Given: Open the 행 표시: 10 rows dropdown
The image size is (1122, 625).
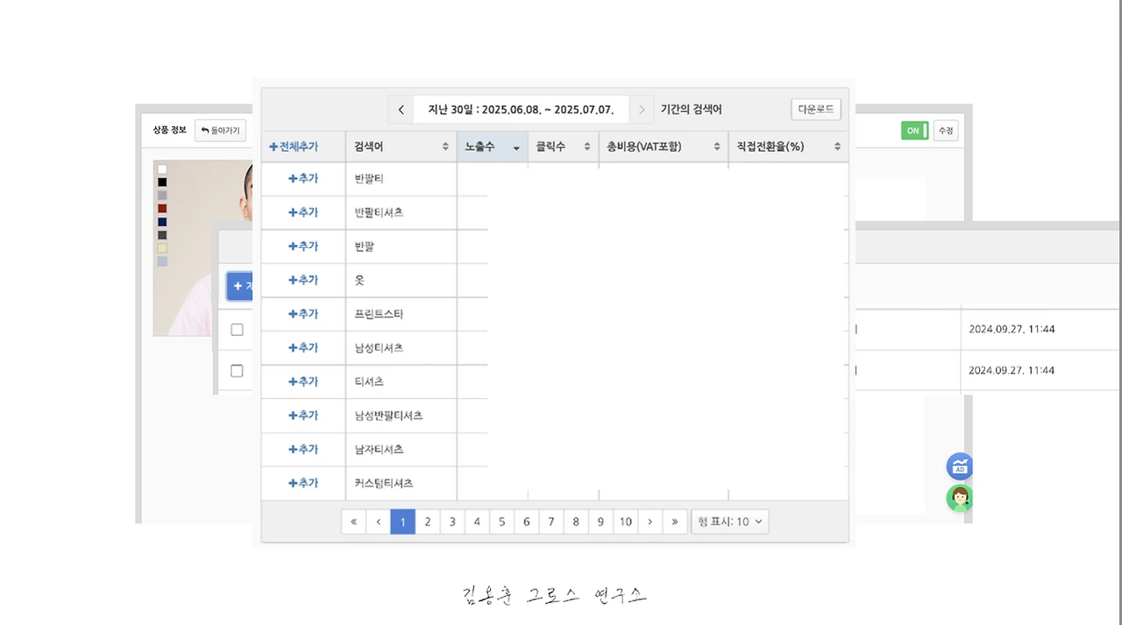Looking at the screenshot, I should [730, 521].
